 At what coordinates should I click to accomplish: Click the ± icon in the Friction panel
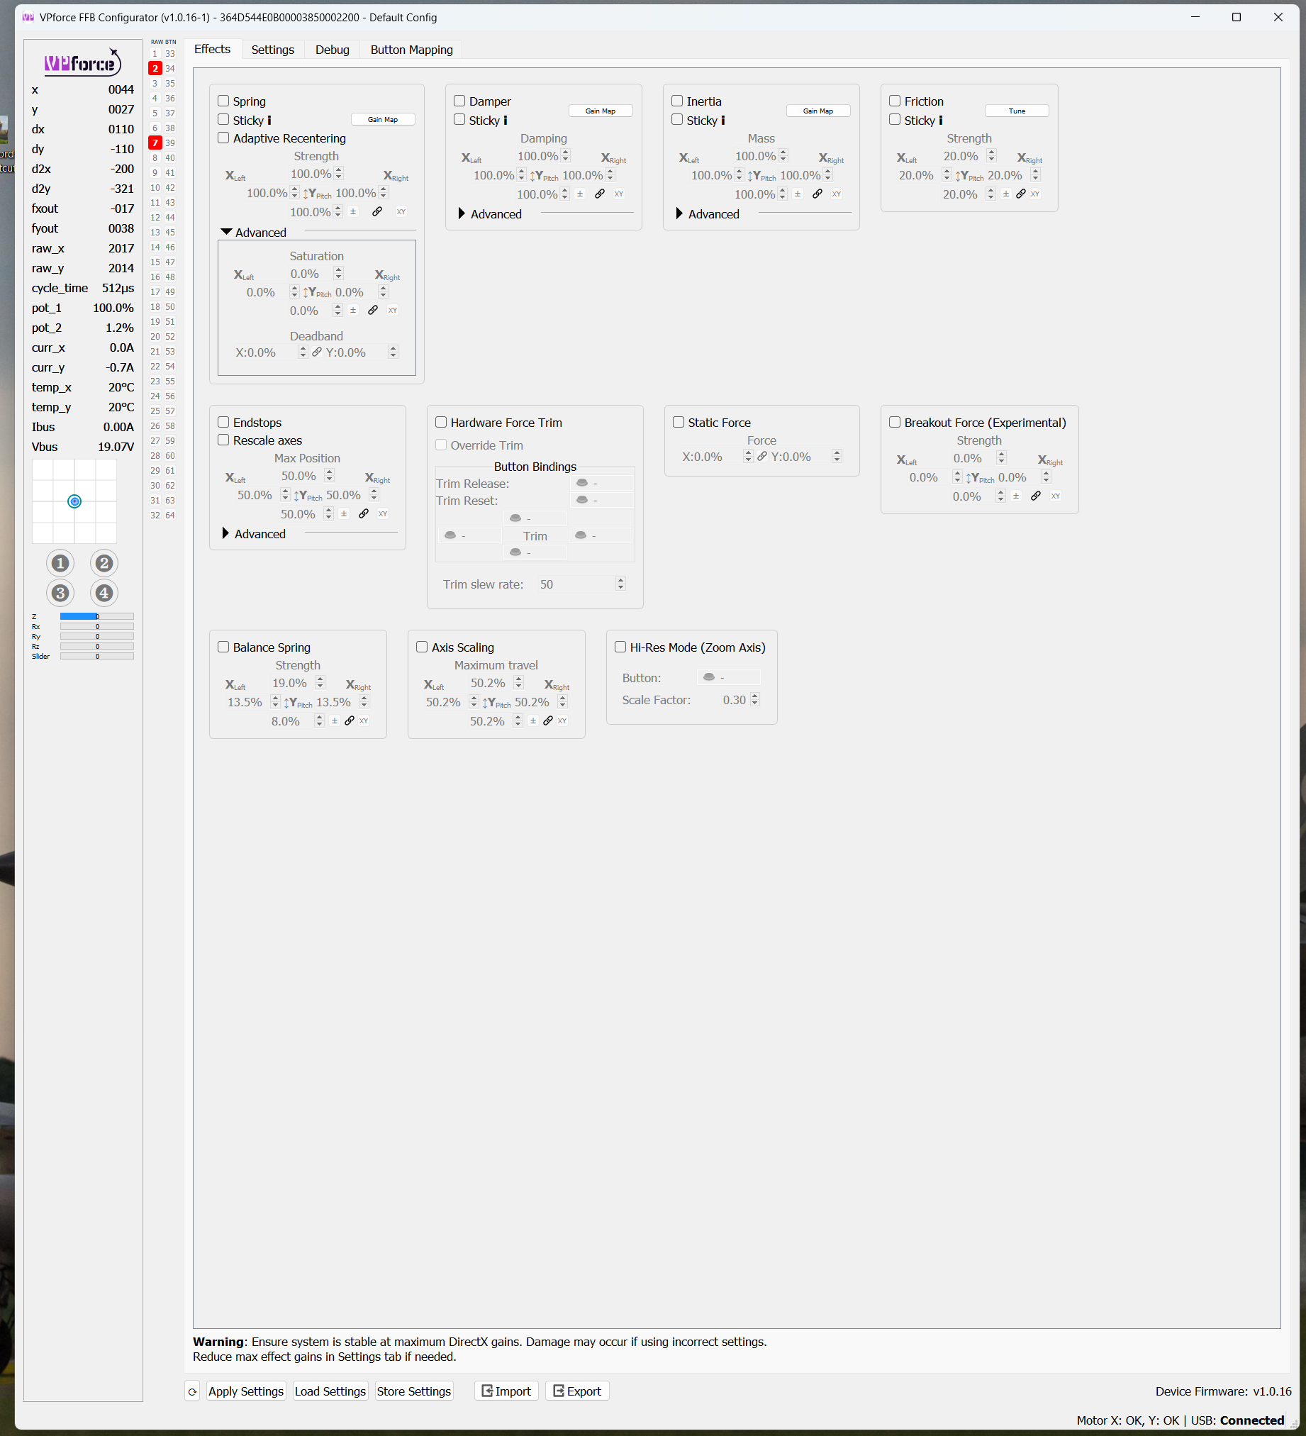tap(1005, 194)
